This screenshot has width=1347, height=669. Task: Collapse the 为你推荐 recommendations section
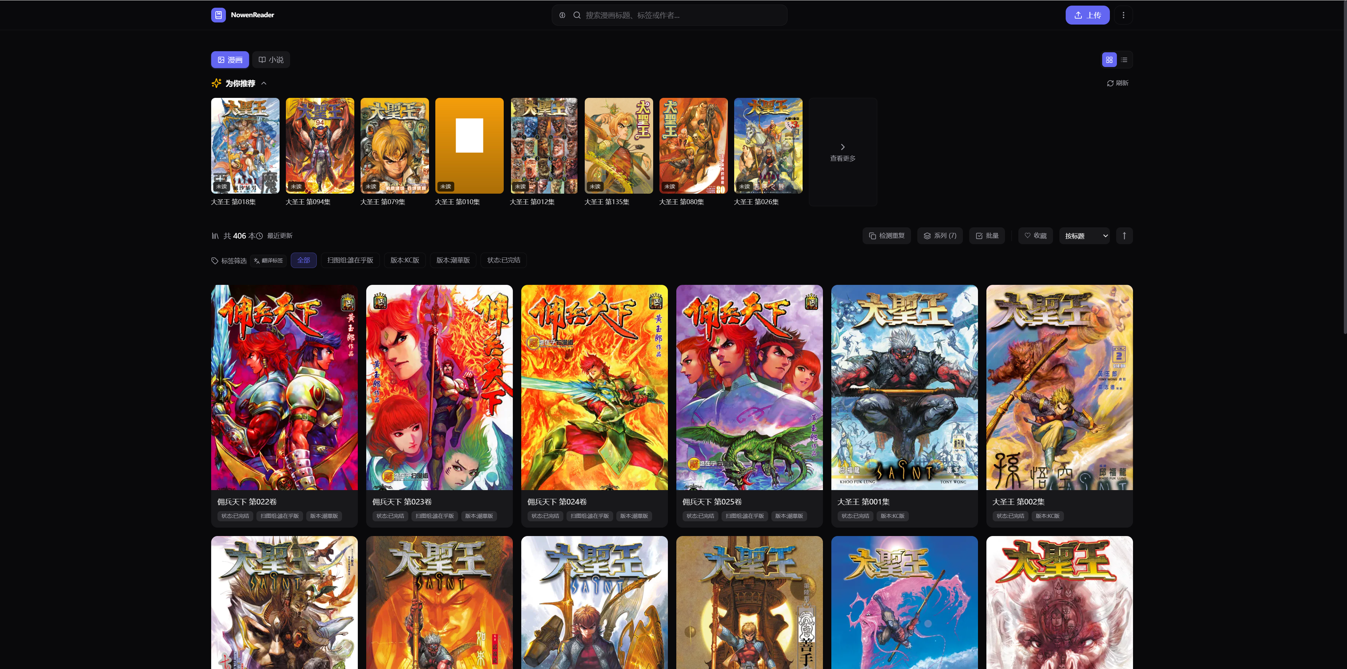[263, 83]
